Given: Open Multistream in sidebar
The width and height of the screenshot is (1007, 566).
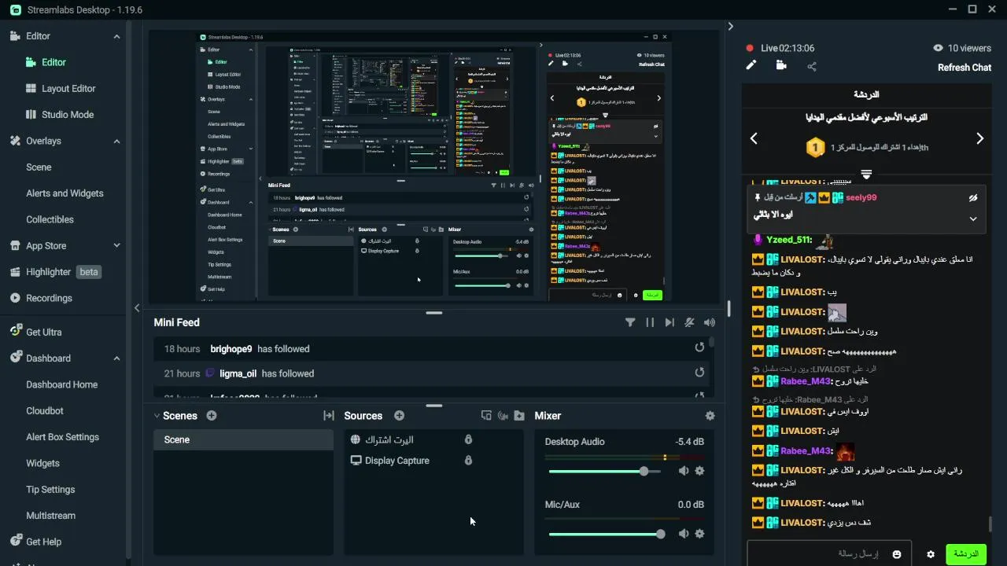Looking at the screenshot, I should point(50,516).
